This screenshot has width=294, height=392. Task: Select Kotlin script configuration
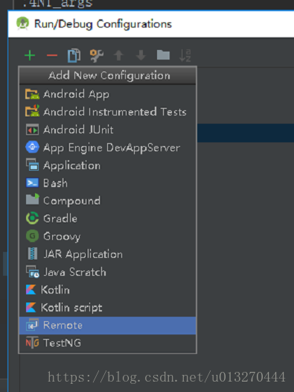tap(108, 308)
